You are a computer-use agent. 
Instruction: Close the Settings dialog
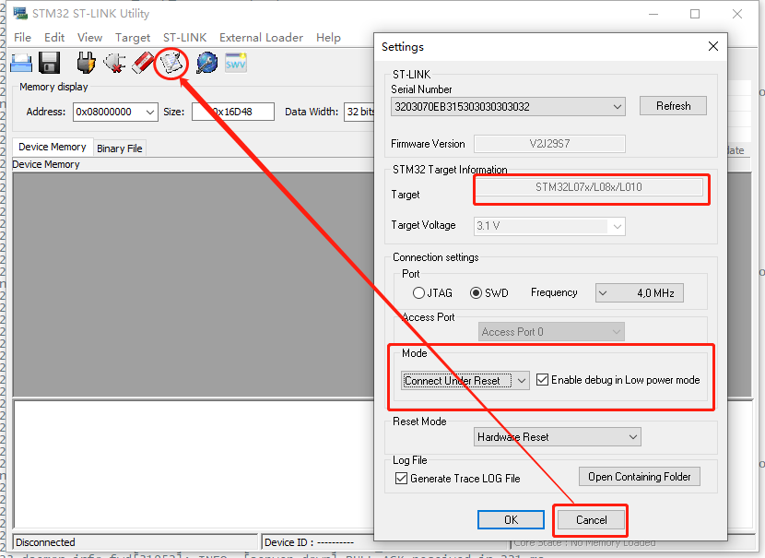tap(712, 46)
